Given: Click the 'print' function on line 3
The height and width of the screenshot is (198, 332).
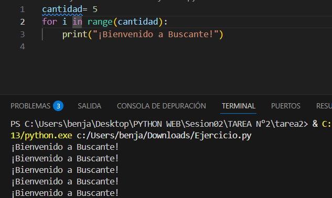Looking at the screenshot, I should coord(75,34).
